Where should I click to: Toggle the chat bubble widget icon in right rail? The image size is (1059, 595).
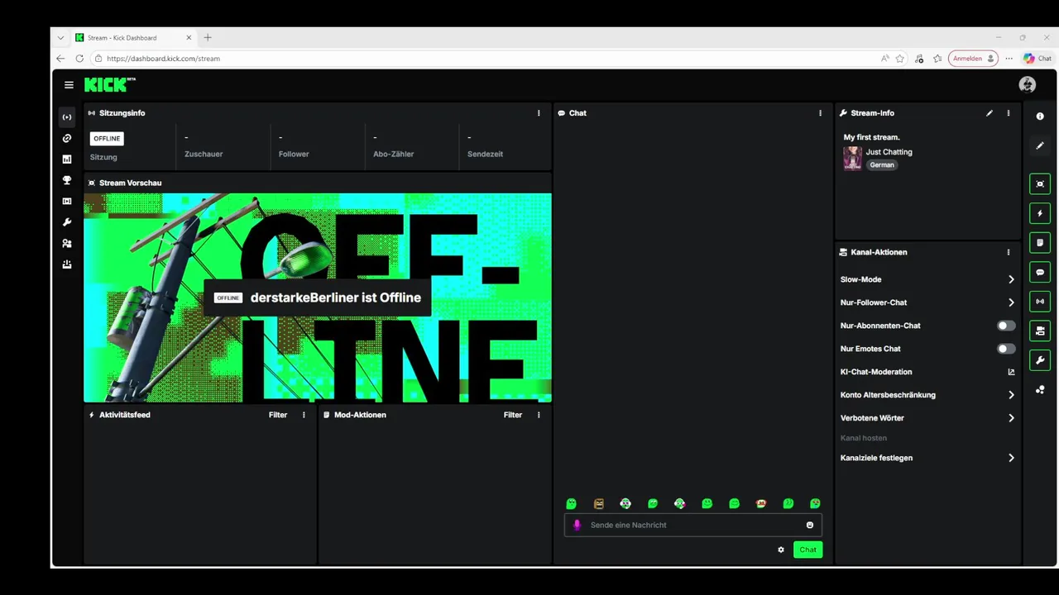1040,272
